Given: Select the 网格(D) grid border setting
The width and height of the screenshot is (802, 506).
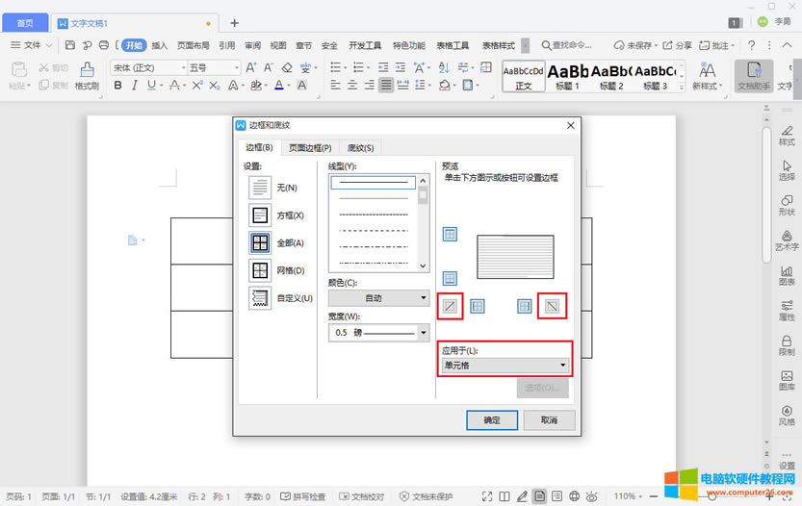Looking at the screenshot, I should (260, 270).
